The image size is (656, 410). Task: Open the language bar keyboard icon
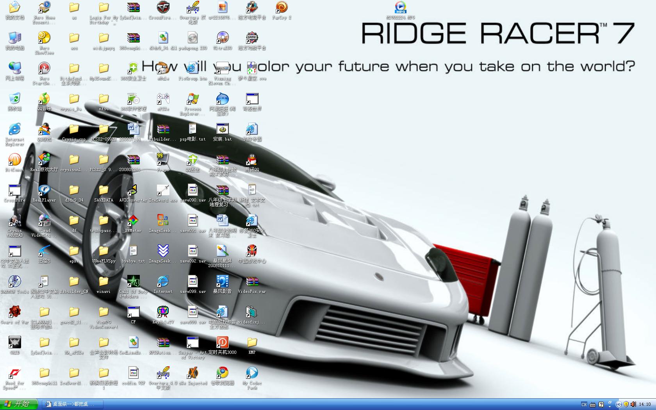click(x=593, y=405)
